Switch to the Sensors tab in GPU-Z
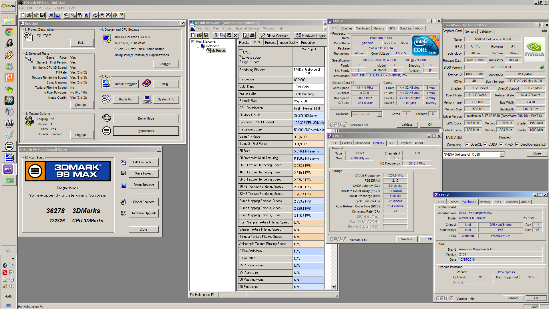 470,31
